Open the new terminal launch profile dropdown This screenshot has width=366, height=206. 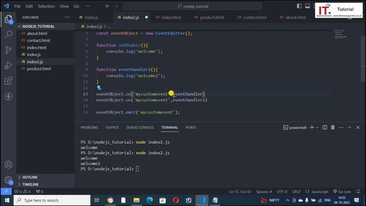pyautogui.click(x=317, y=128)
